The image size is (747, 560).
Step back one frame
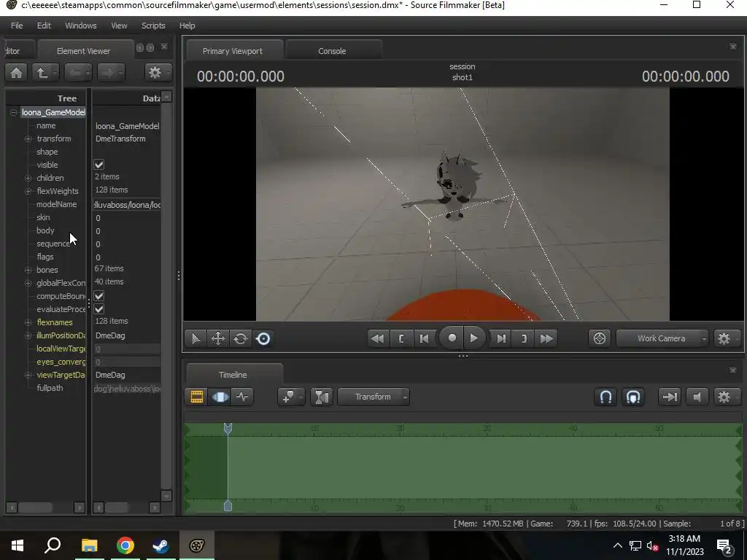tap(424, 338)
